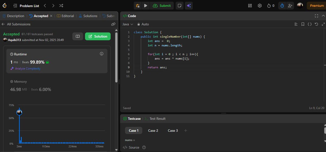Screen dimensions: 326x152
Task: Run code with the play icon
Action: click(x=146, y=5)
